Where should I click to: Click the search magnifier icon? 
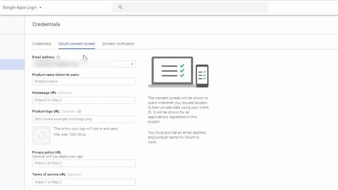[x=120, y=7]
